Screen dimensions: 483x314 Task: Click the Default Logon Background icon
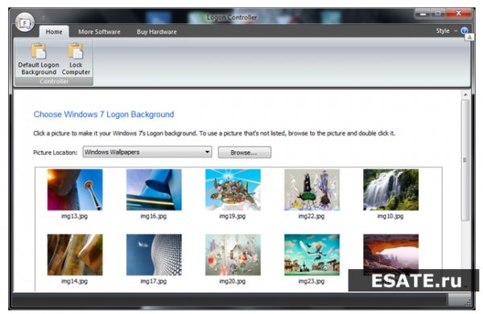tap(39, 51)
